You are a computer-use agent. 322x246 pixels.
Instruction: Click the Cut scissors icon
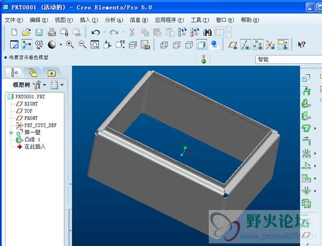point(132,32)
